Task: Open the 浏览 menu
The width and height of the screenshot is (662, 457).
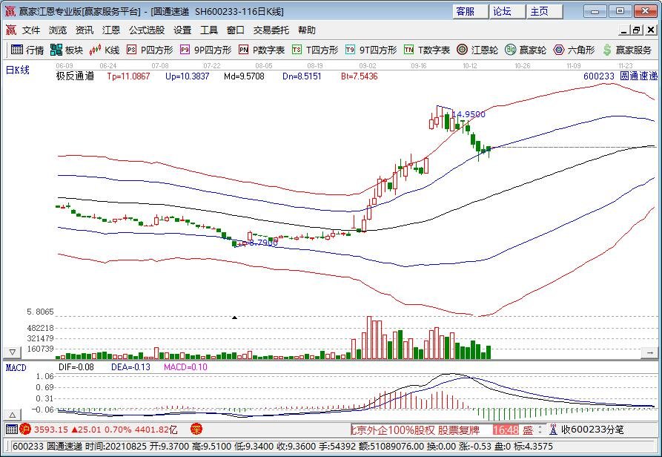Action: point(57,30)
